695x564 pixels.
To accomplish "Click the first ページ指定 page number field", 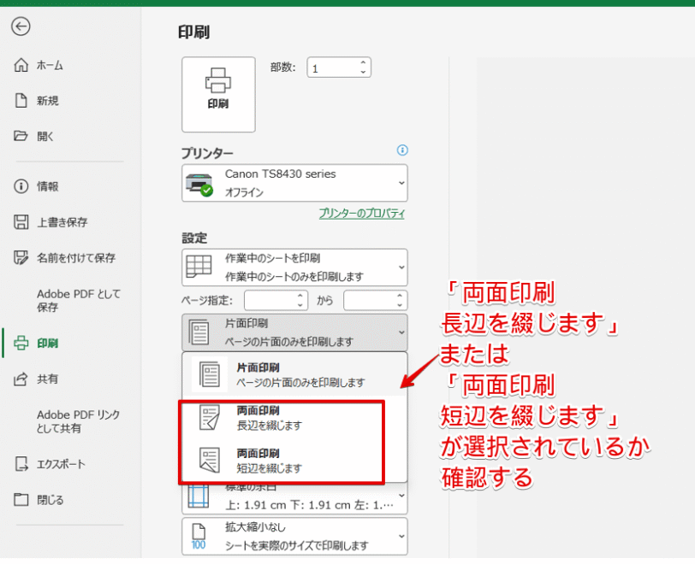I will (274, 301).
